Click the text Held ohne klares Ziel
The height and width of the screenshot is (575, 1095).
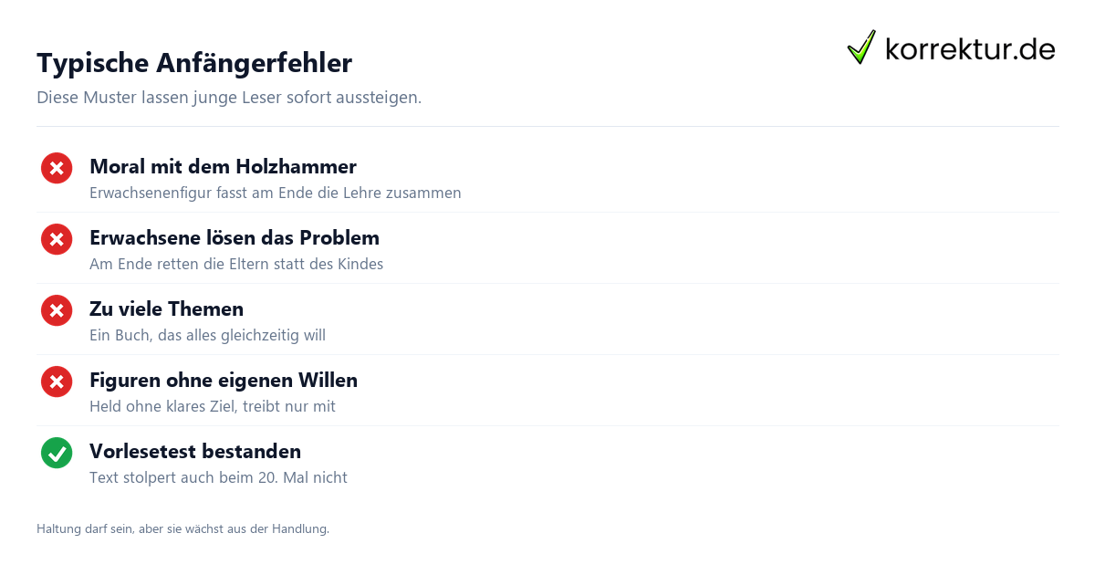[213, 407]
